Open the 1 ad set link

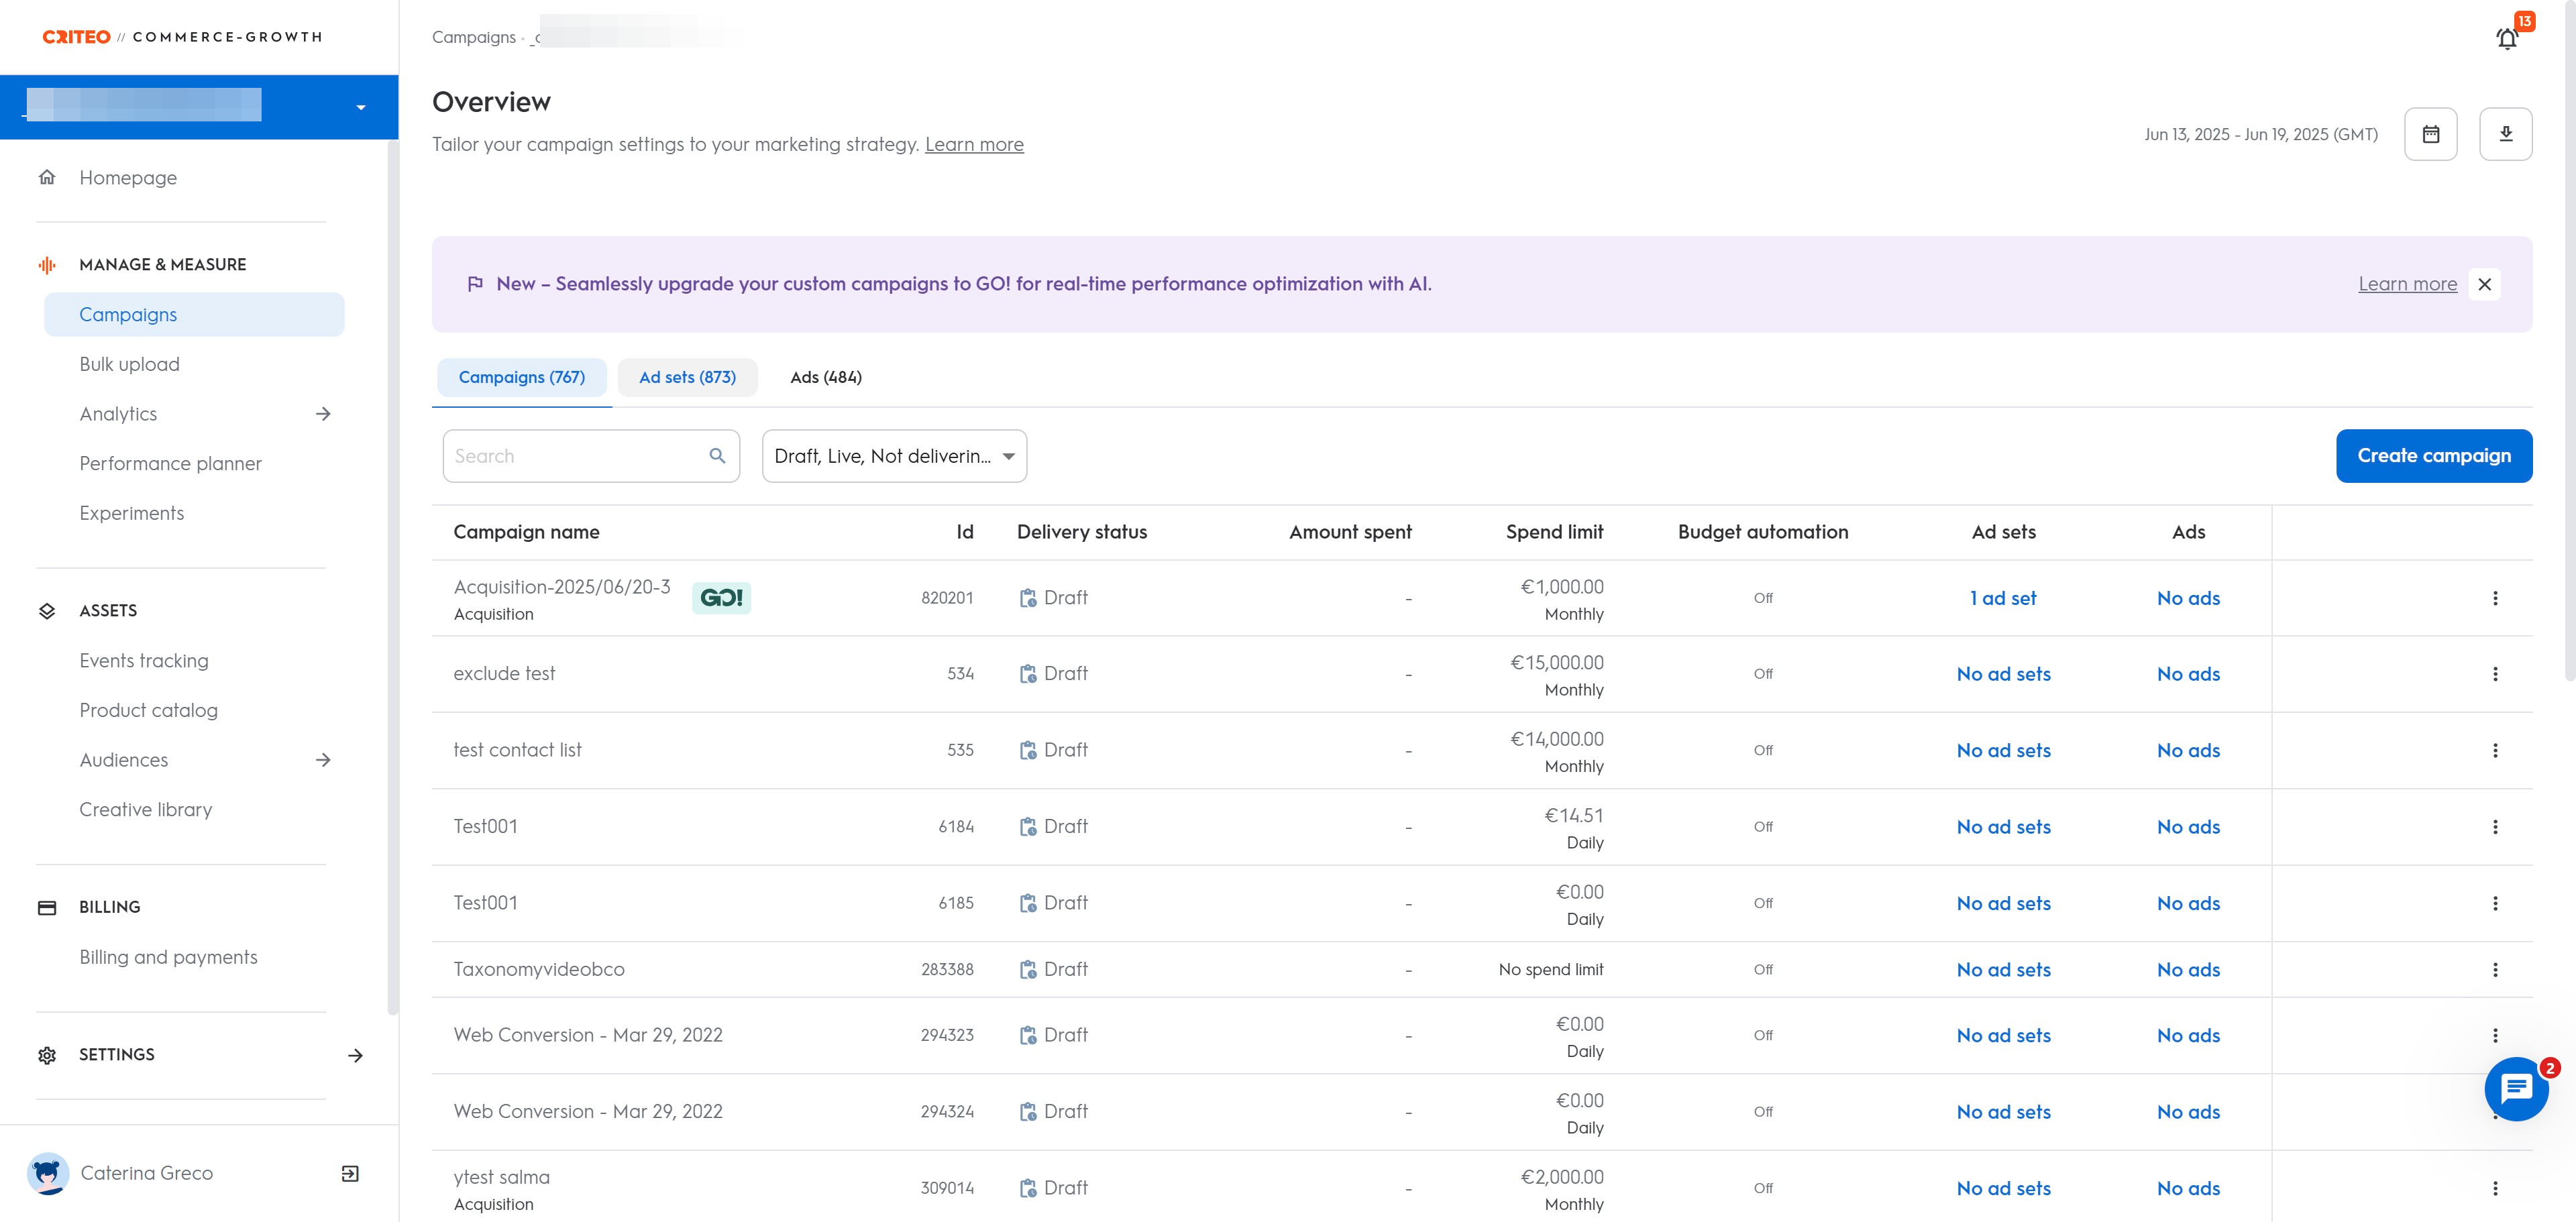coord(2002,598)
